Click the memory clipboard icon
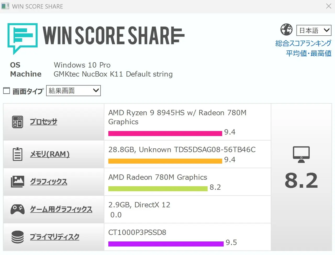 point(18,154)
